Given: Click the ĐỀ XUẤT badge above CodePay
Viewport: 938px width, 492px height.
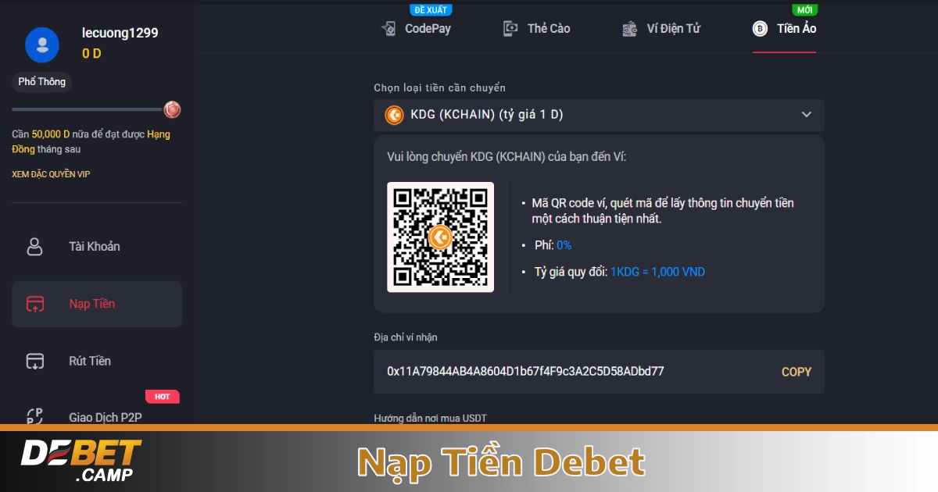Looking at the screenshot, I should coord(431,10).
